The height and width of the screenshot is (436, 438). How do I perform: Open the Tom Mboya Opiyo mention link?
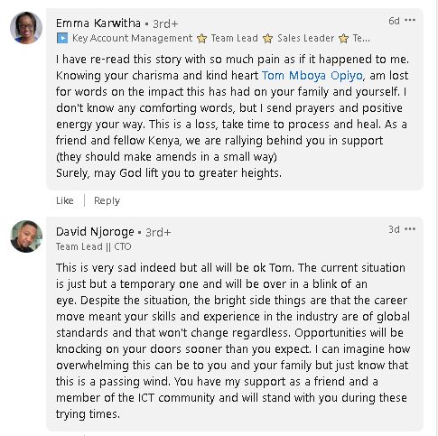click(312, 76)
